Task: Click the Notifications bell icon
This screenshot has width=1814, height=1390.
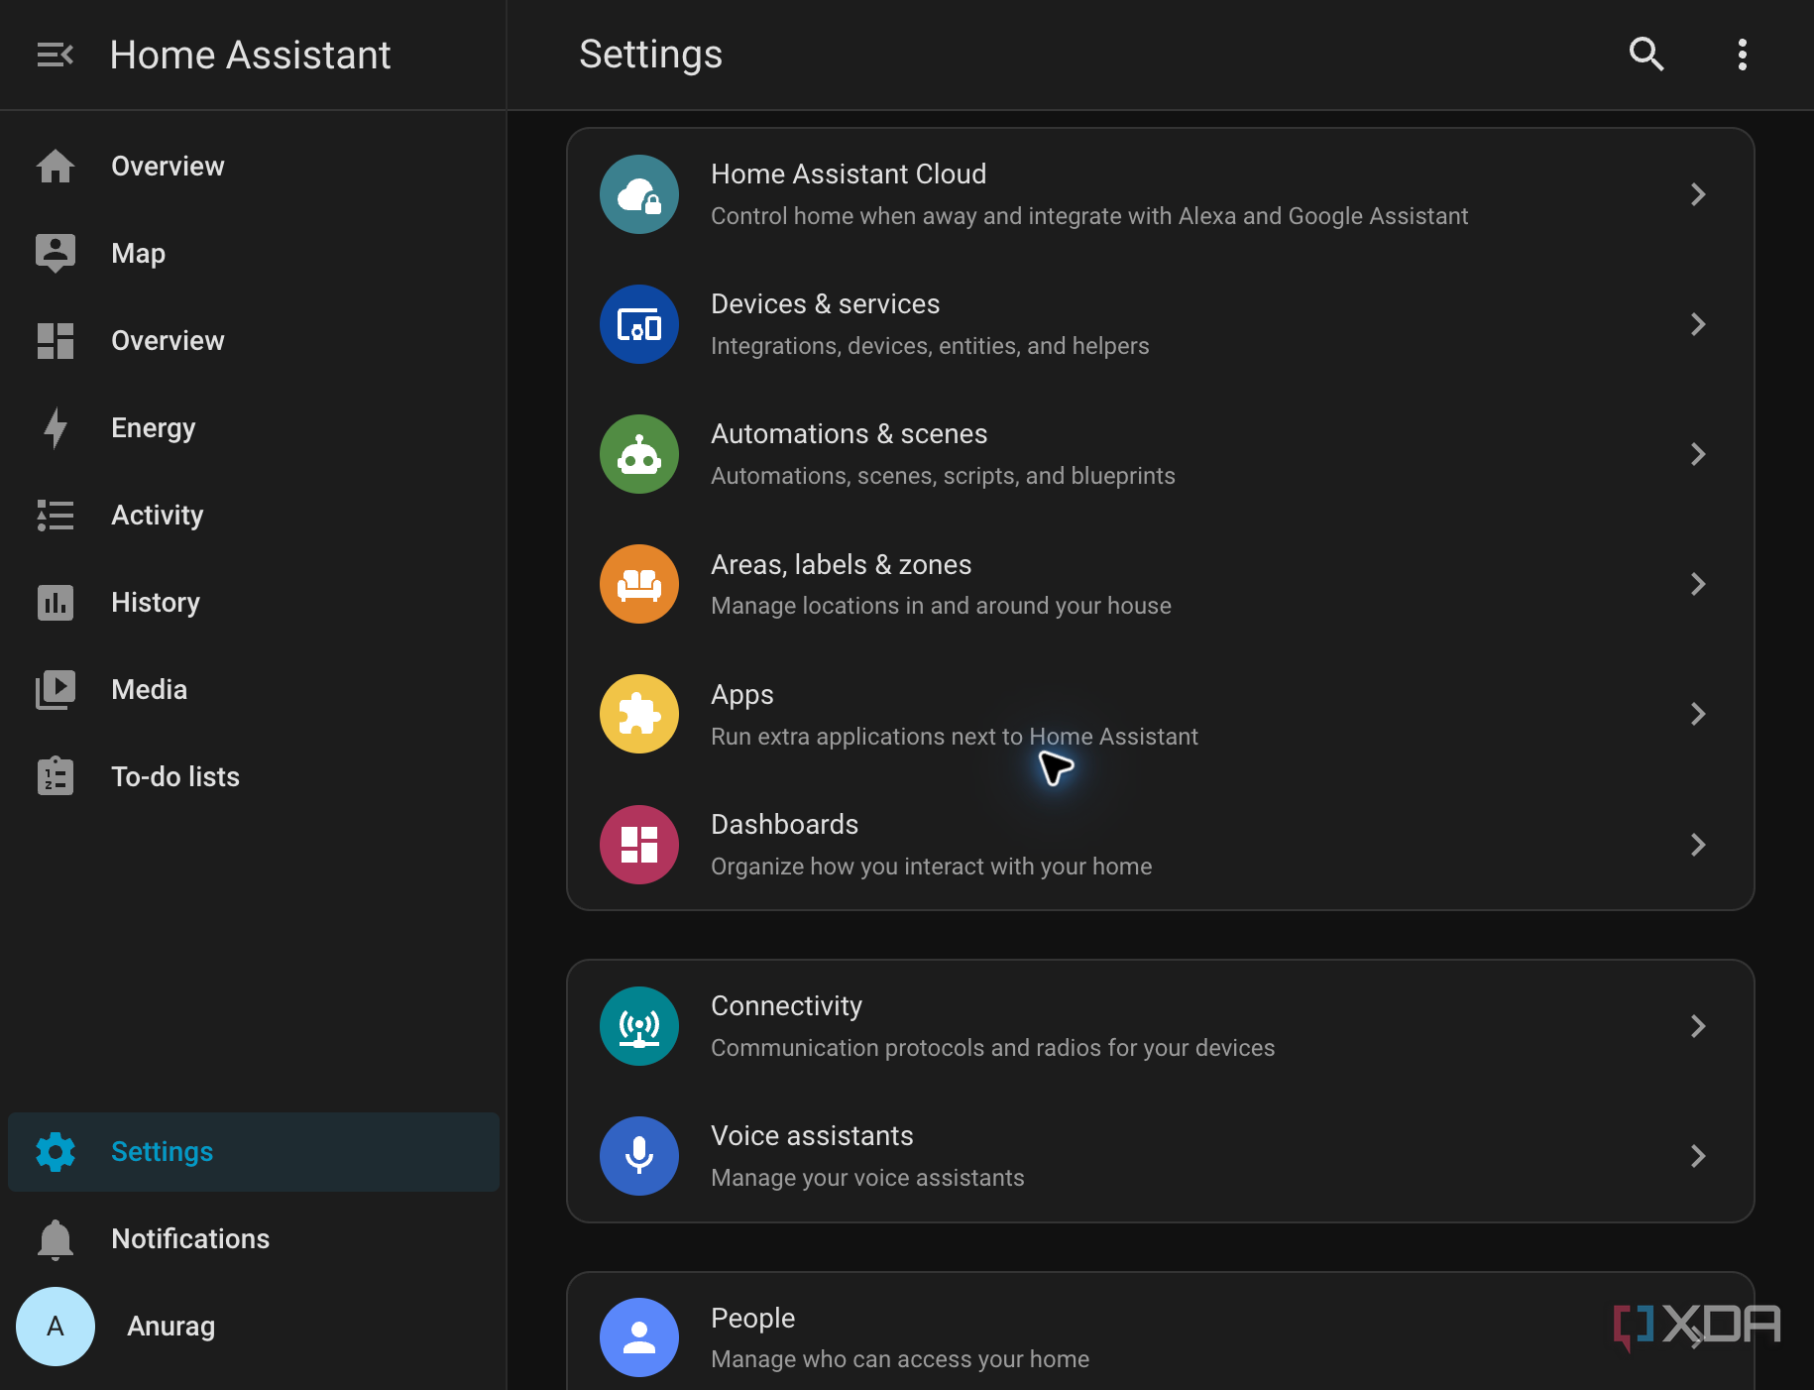Action: pos(56,1239)
